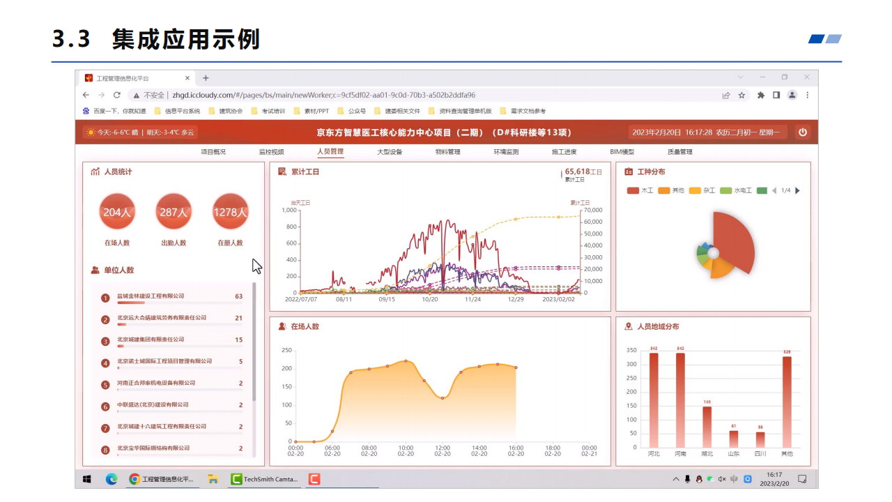Viewport: 892px width, 502px height.
Task: Switch to the 监控视频 tab
Action: coord(271,151)
